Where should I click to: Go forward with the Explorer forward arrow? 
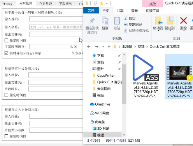point(96,47)
